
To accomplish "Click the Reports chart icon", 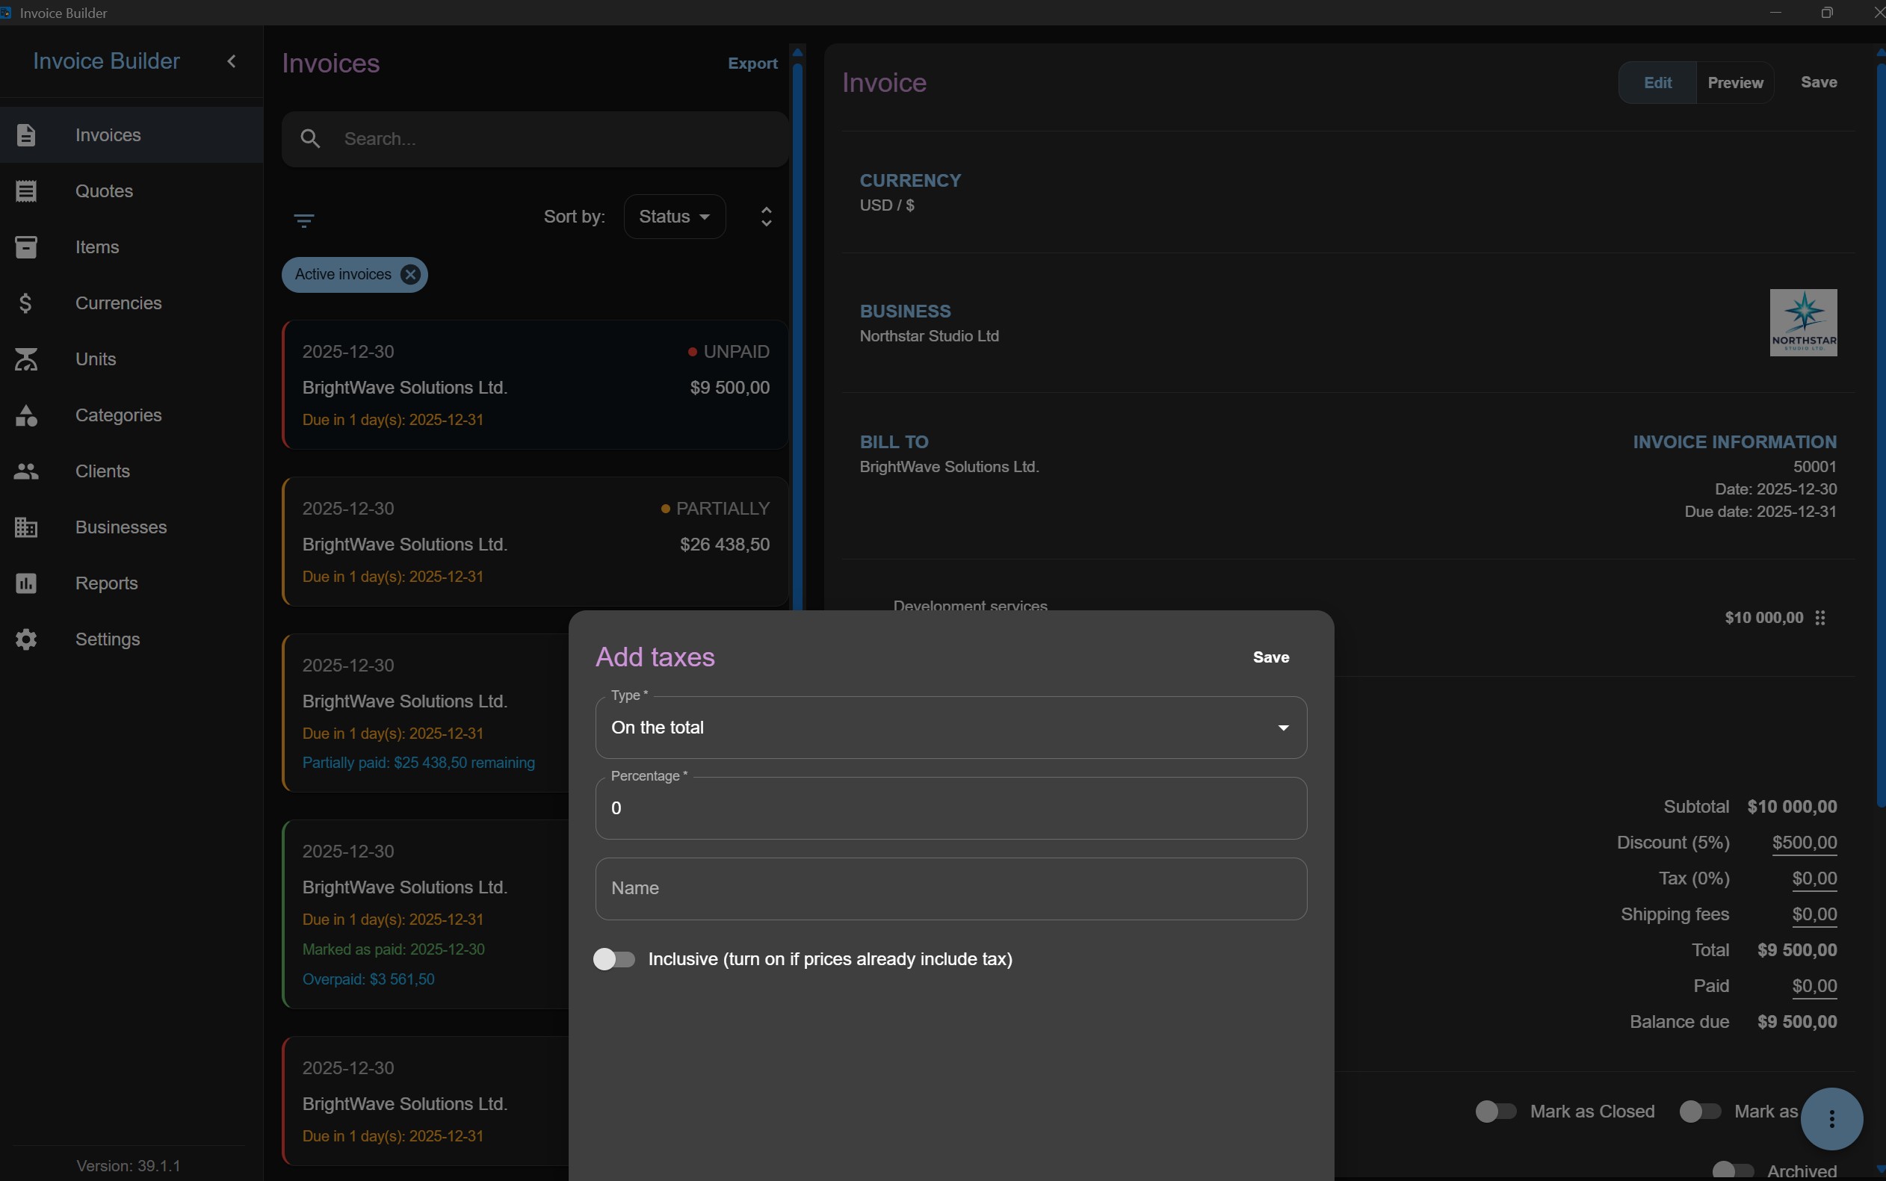I will (26, 583).
